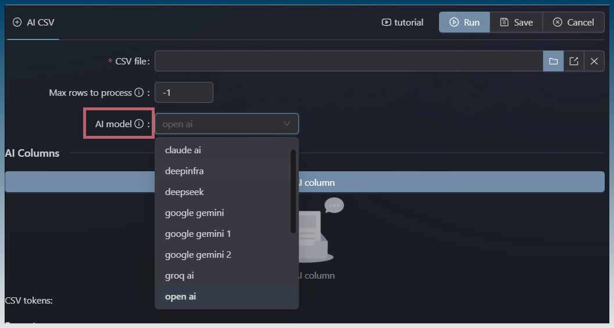Select groq ai from the list
Screen dimensions: 614x328
click(180, 275)
